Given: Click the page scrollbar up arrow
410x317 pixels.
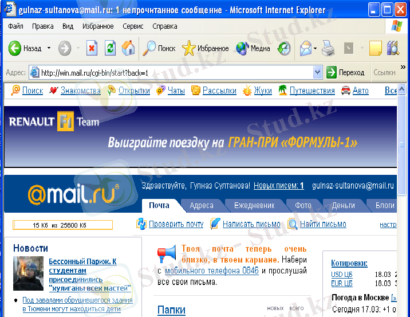Looking at the screenshot, I should point(401,89).
